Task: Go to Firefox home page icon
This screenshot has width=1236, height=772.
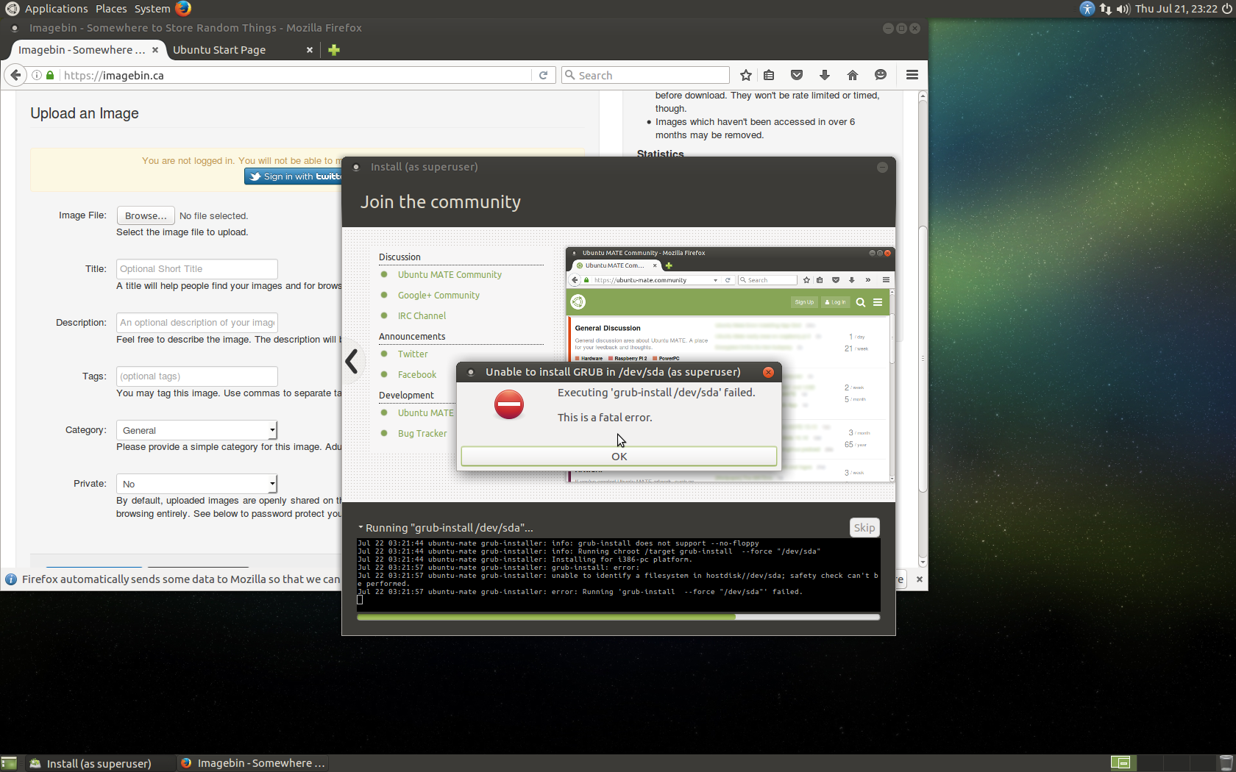Action: pyautogui.click(x=853, y=75)
